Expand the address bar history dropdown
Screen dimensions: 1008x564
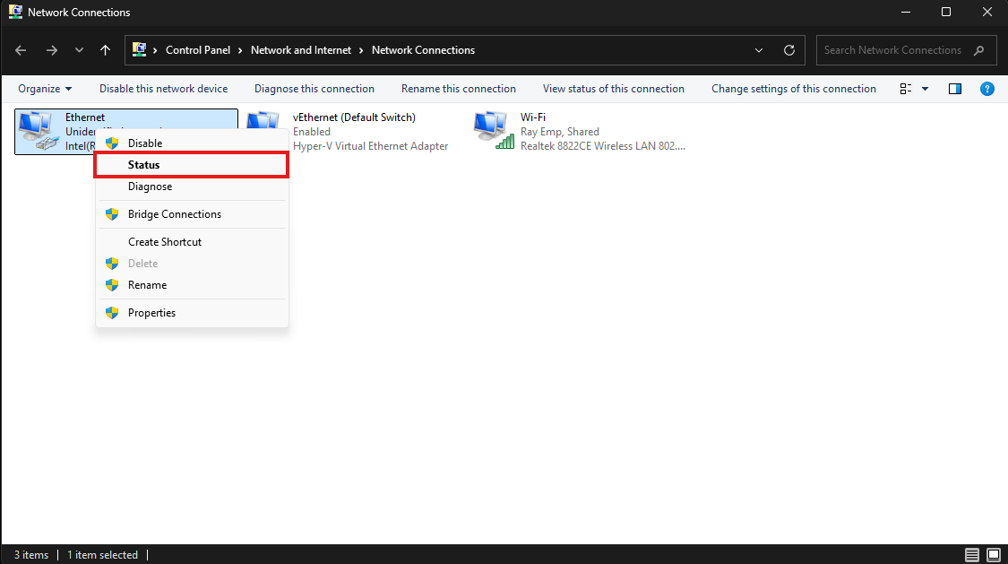(x=759, y=50)
